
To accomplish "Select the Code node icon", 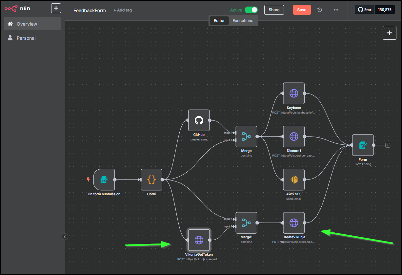I will [x=151, y=180].
